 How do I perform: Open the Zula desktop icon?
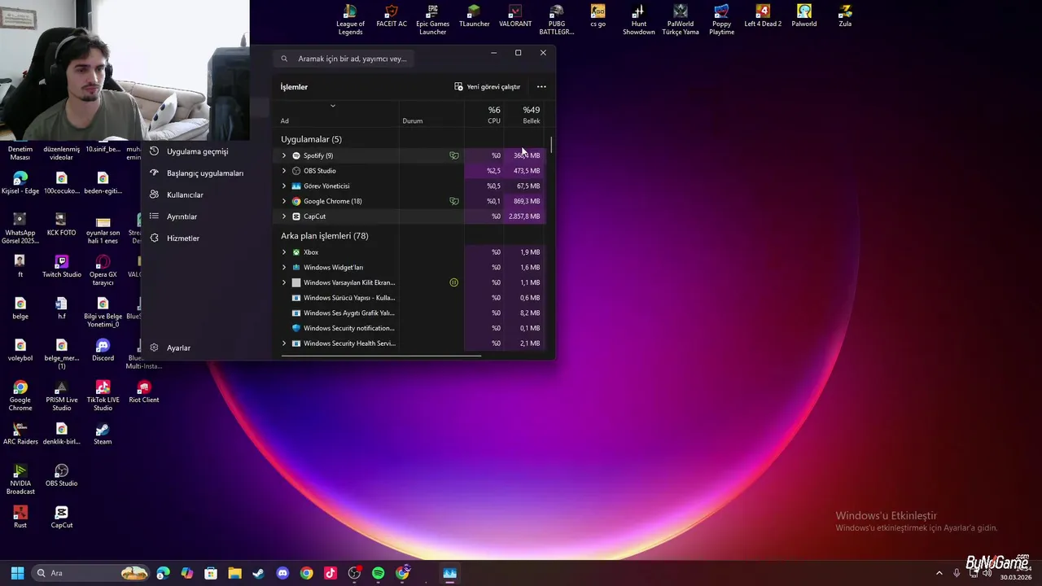pyautogui.click(x=845, y=16)
